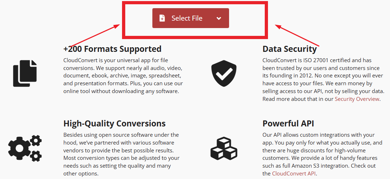Click the shield checkmark security icon
This screenshot has height=179, width=390.
[x=224, y=74]
